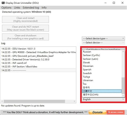Viewport: 127px width, 115px height.
Task: Select Slovak in the language list
Action: click(102, 63)
